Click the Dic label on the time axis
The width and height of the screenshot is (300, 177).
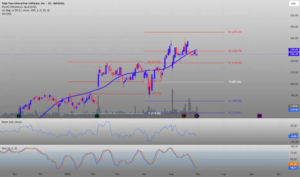coord(40,174)
